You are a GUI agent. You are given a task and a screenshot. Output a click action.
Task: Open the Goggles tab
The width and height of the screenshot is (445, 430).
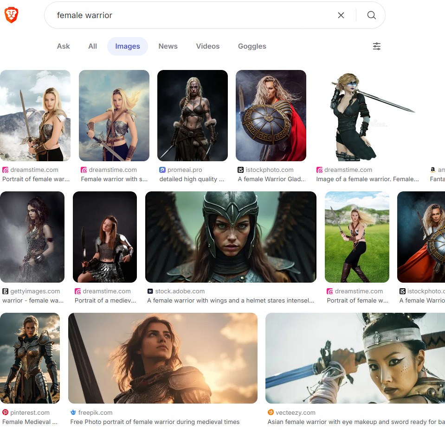[x=252, y=46]
